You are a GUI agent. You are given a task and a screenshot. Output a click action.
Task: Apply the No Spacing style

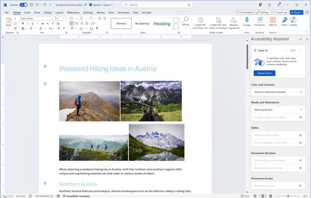(x=142, y=24)
